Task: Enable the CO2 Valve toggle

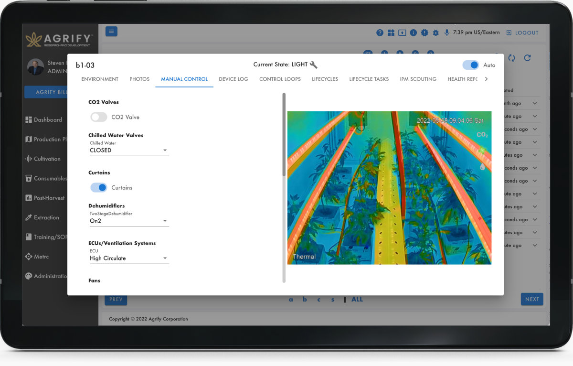Action: [x=99, y=117]
